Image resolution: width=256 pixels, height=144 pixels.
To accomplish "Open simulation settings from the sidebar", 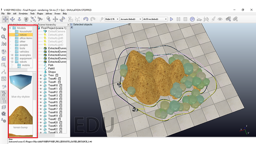I will [4, 29].
